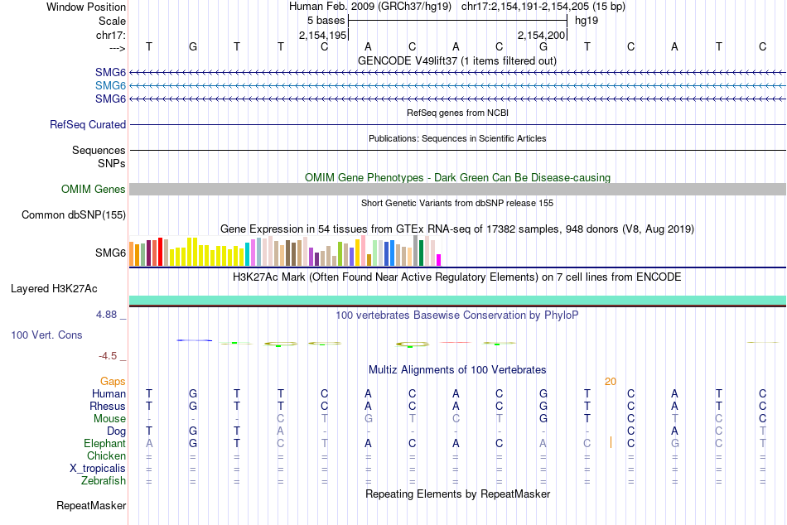The width and height of the screenshot is (787, 525).
Task: Click the SNPs track label
Action: click(112, 164)
